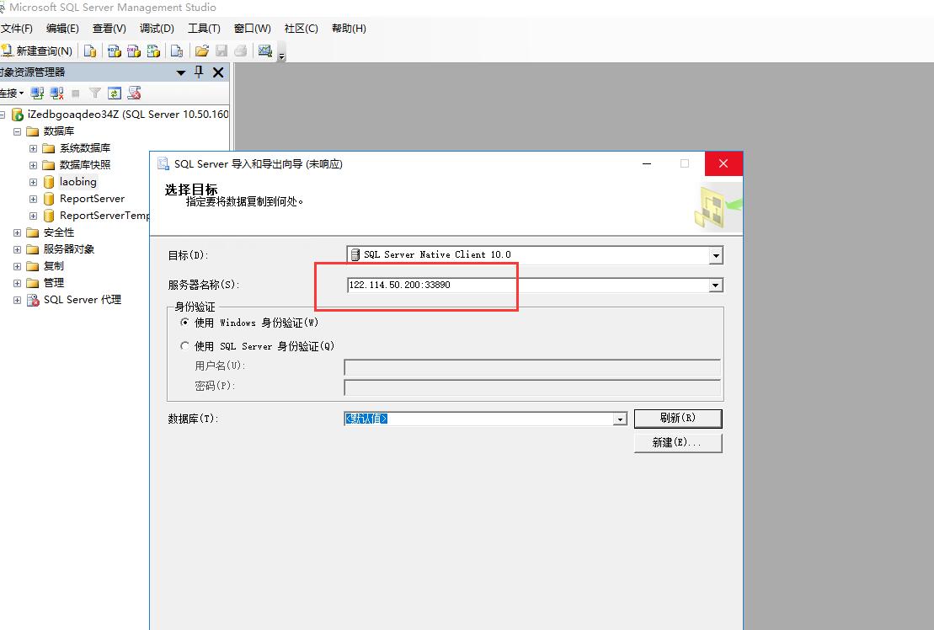Image resolution: width=934 pixels, height=630 pixels.
Task: Pin the Object Explorer panel with the pushpin
Action: 199,72
